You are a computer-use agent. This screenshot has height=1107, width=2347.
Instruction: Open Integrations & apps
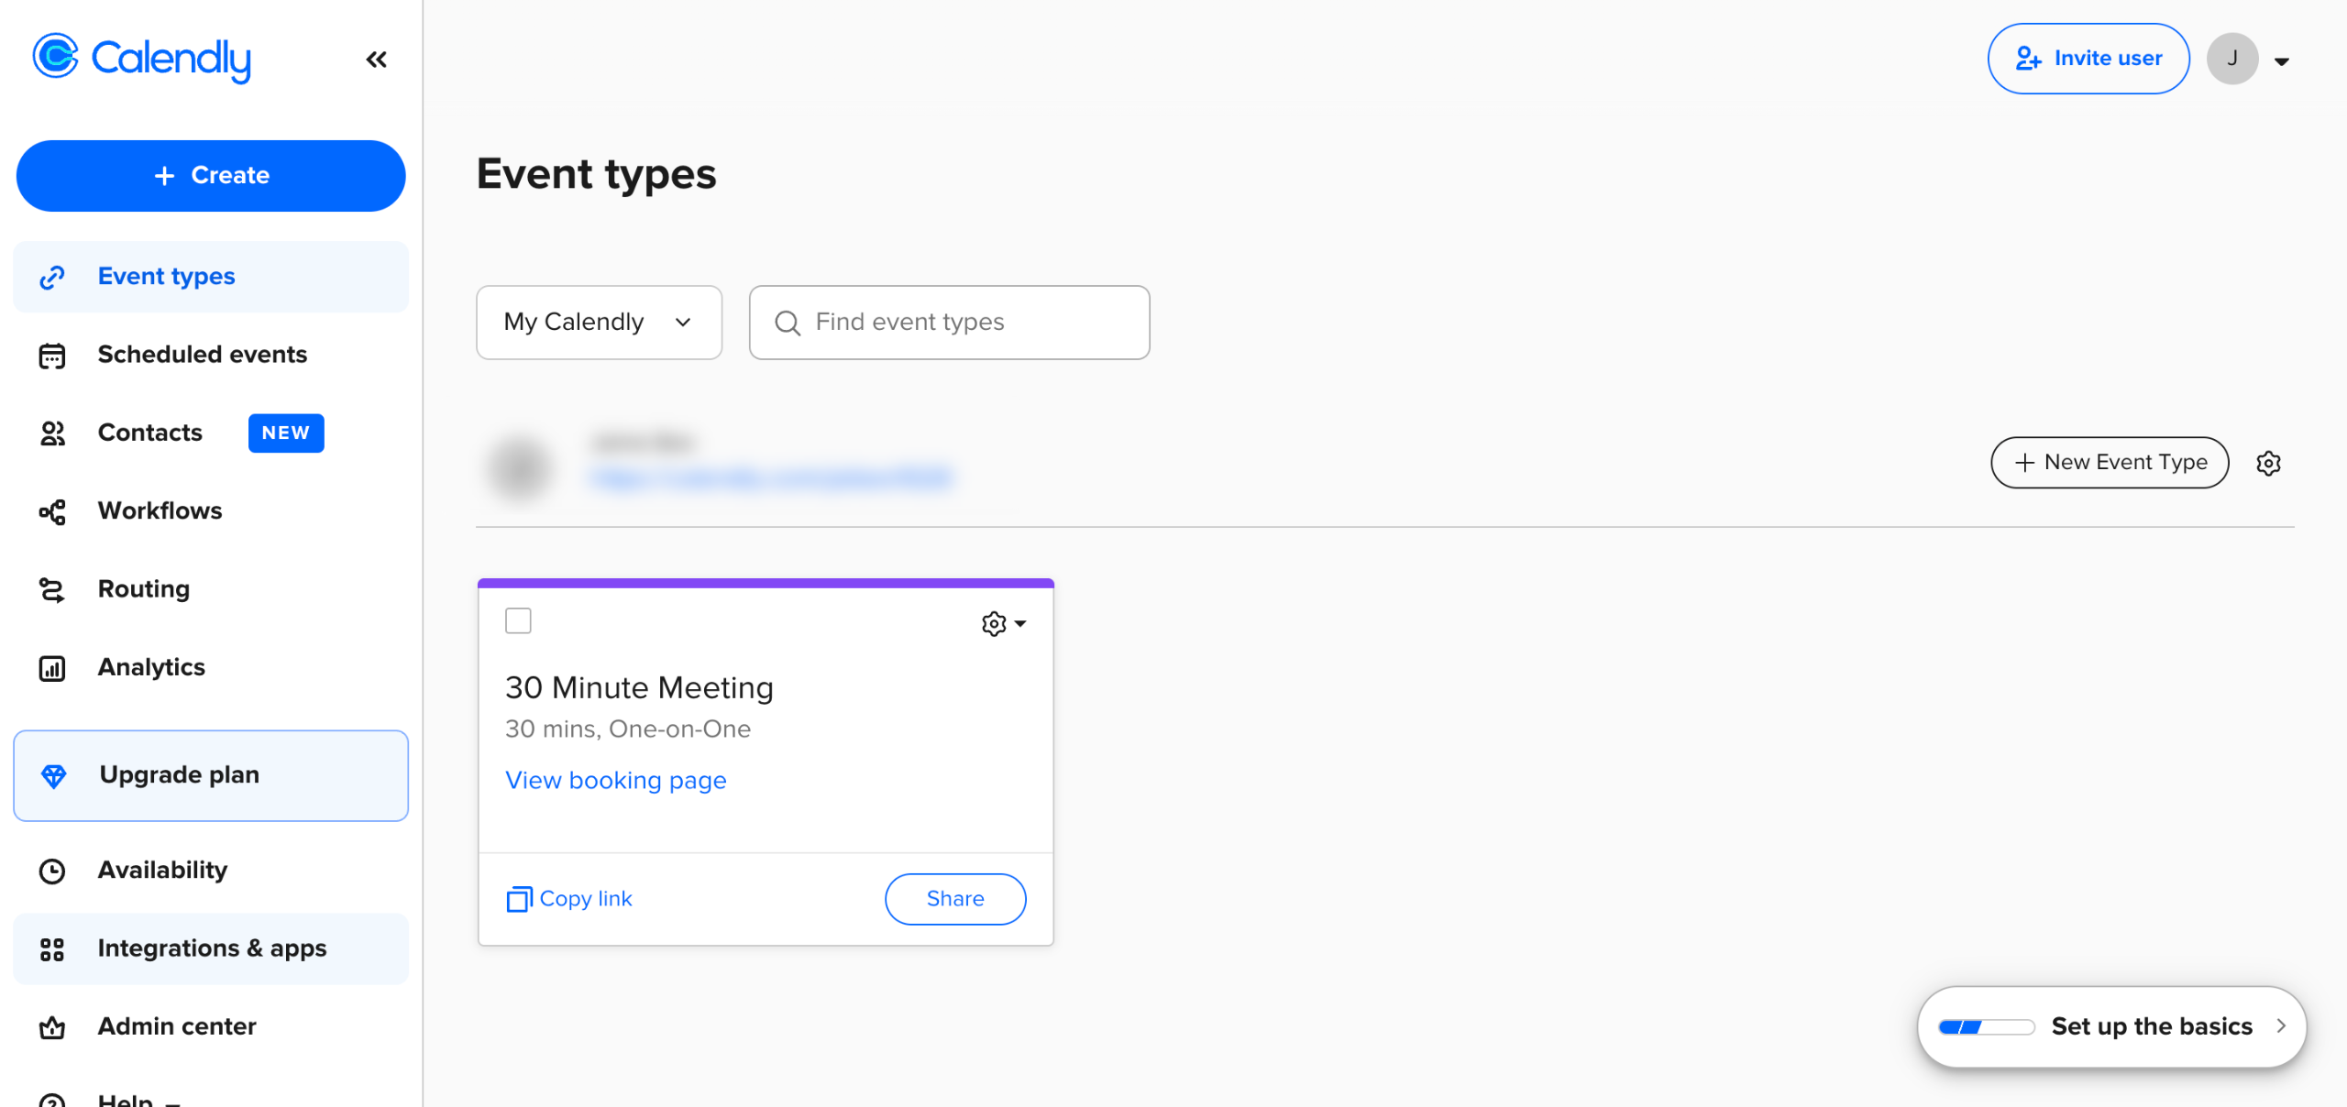[212, 948]
